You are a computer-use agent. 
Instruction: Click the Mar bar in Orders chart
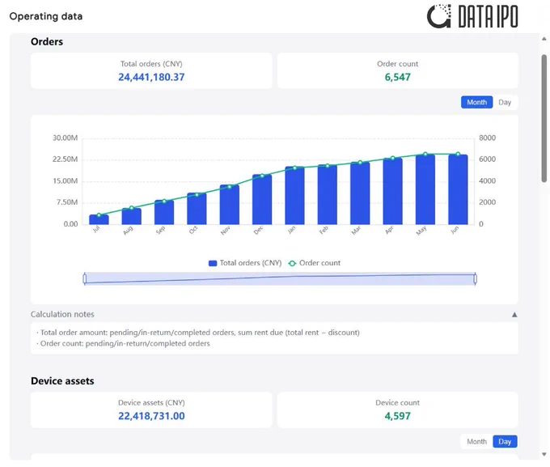click(360, 193)
